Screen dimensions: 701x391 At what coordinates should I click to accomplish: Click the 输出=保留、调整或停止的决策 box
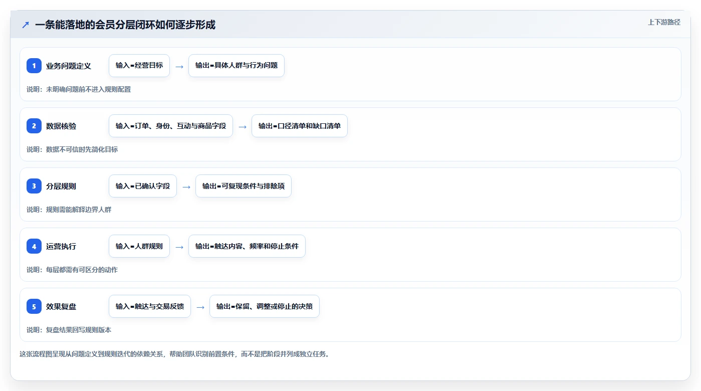pyautogui.click(x=265, y=306)
